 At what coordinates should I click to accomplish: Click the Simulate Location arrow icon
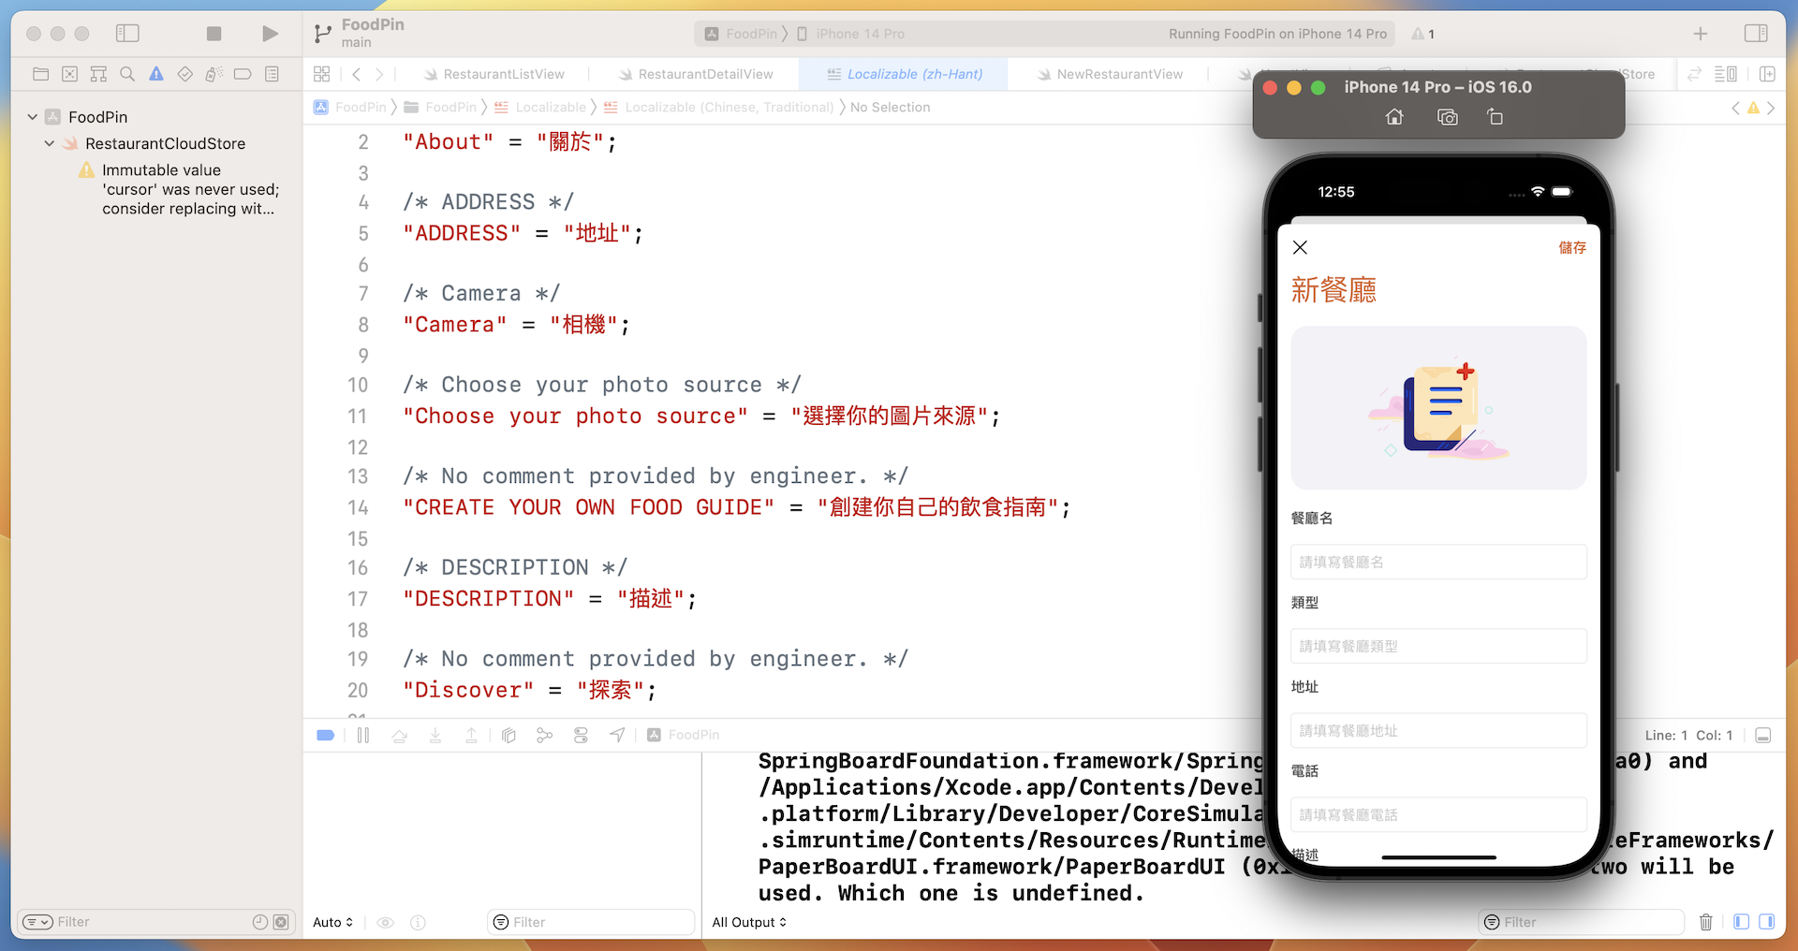[616, 736]
